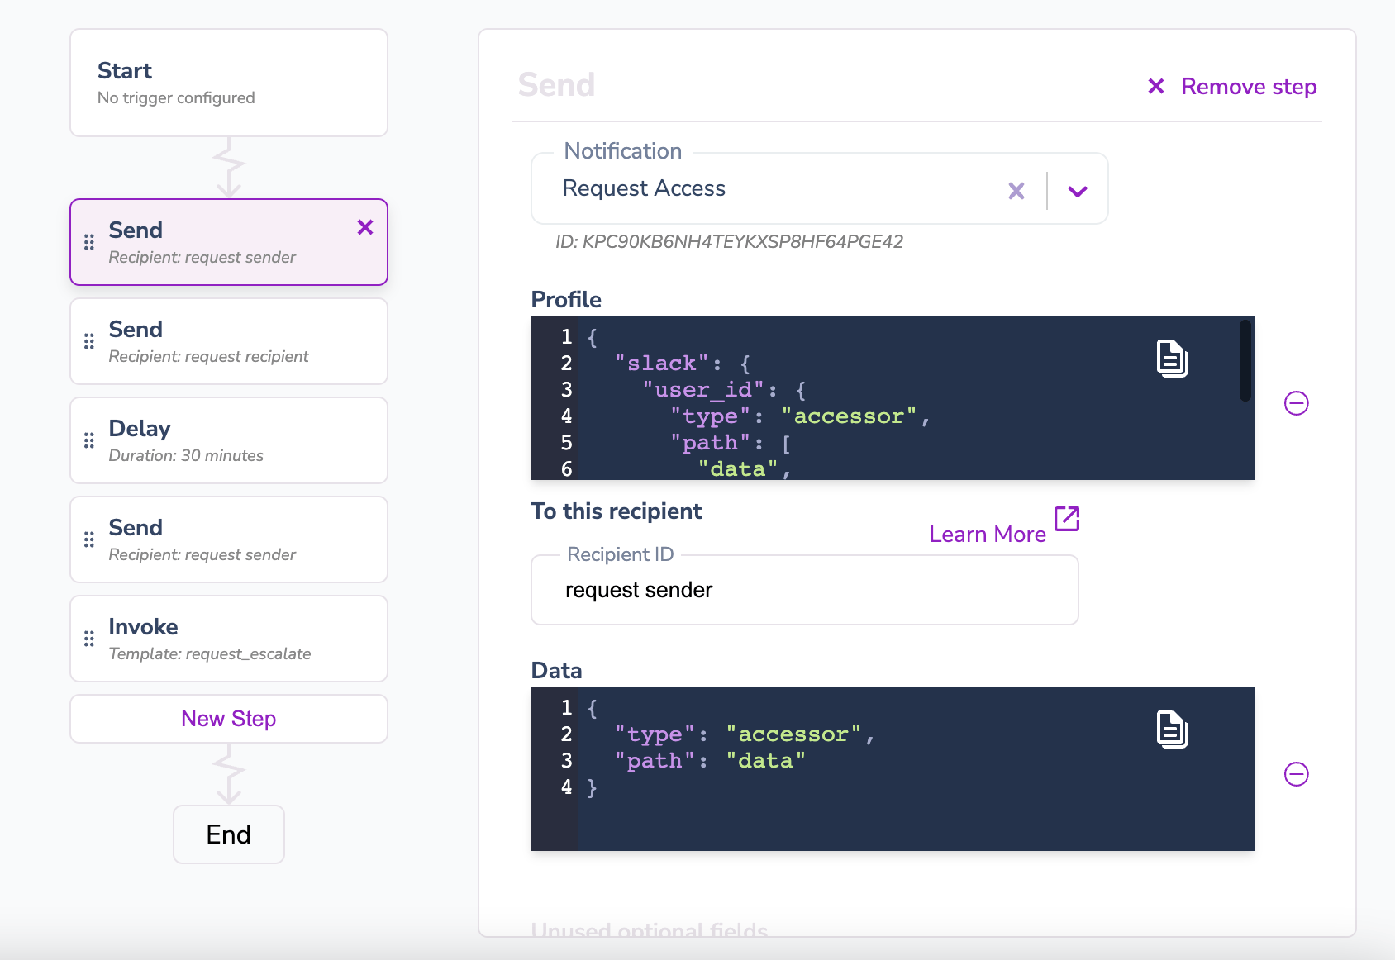Open the Learn More external-link icon
Image resolution: width=1395 pixels, height=960 pixels.
click(x=1067, y=520)
